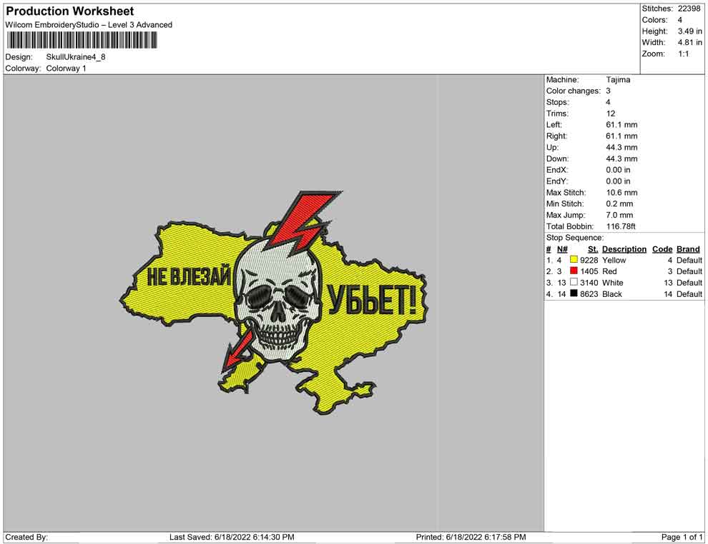Image resolution: width=708 pixels, height=544 pixels.
Task: Click the 'Colorway 1' value
Action: coord(66,69)
